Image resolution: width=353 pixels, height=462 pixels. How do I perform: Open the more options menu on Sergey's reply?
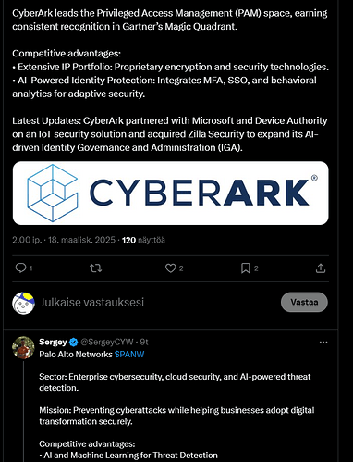(x=323, y=343)
